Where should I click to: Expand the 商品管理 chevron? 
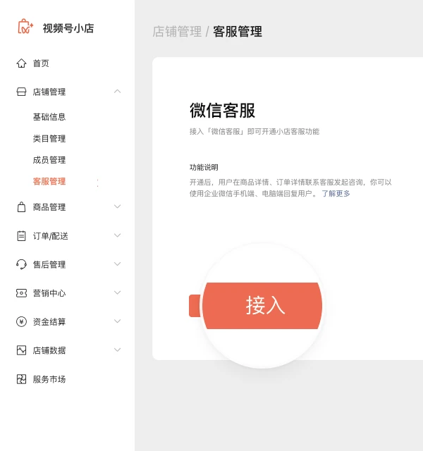click(x=117, y=206)
